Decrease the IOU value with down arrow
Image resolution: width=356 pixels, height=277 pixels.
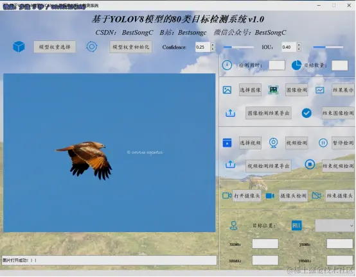pos(299,49)
